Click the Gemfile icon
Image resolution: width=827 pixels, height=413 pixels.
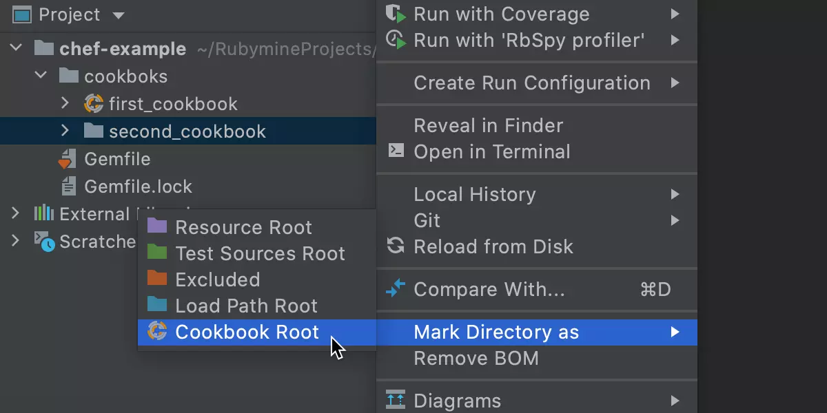(x=67, y=159)
